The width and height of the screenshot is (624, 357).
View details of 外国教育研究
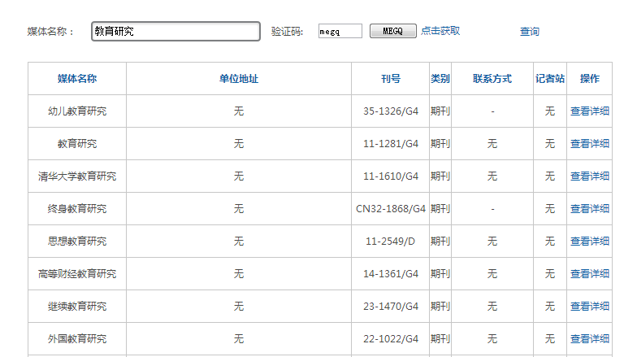[x=589, y=339]
